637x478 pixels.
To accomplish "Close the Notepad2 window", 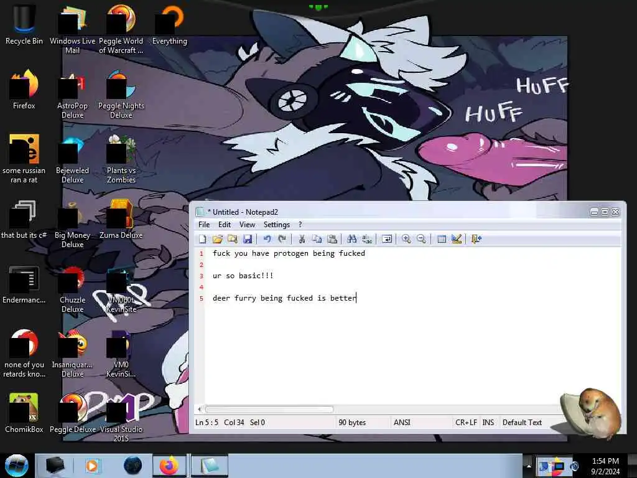I will 615,212.
